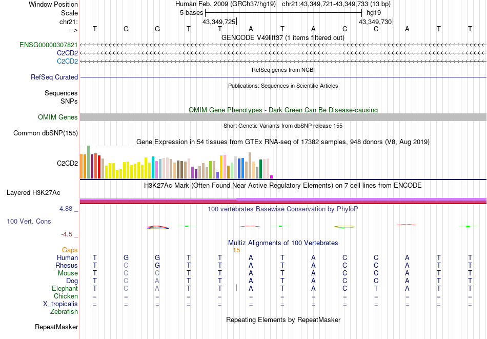The width and height of the screenshot is (487, 339).
Task: Open the Publications: Sequences in Scientific Articles title
Action: pyautogui.click(x=283, y=86)
